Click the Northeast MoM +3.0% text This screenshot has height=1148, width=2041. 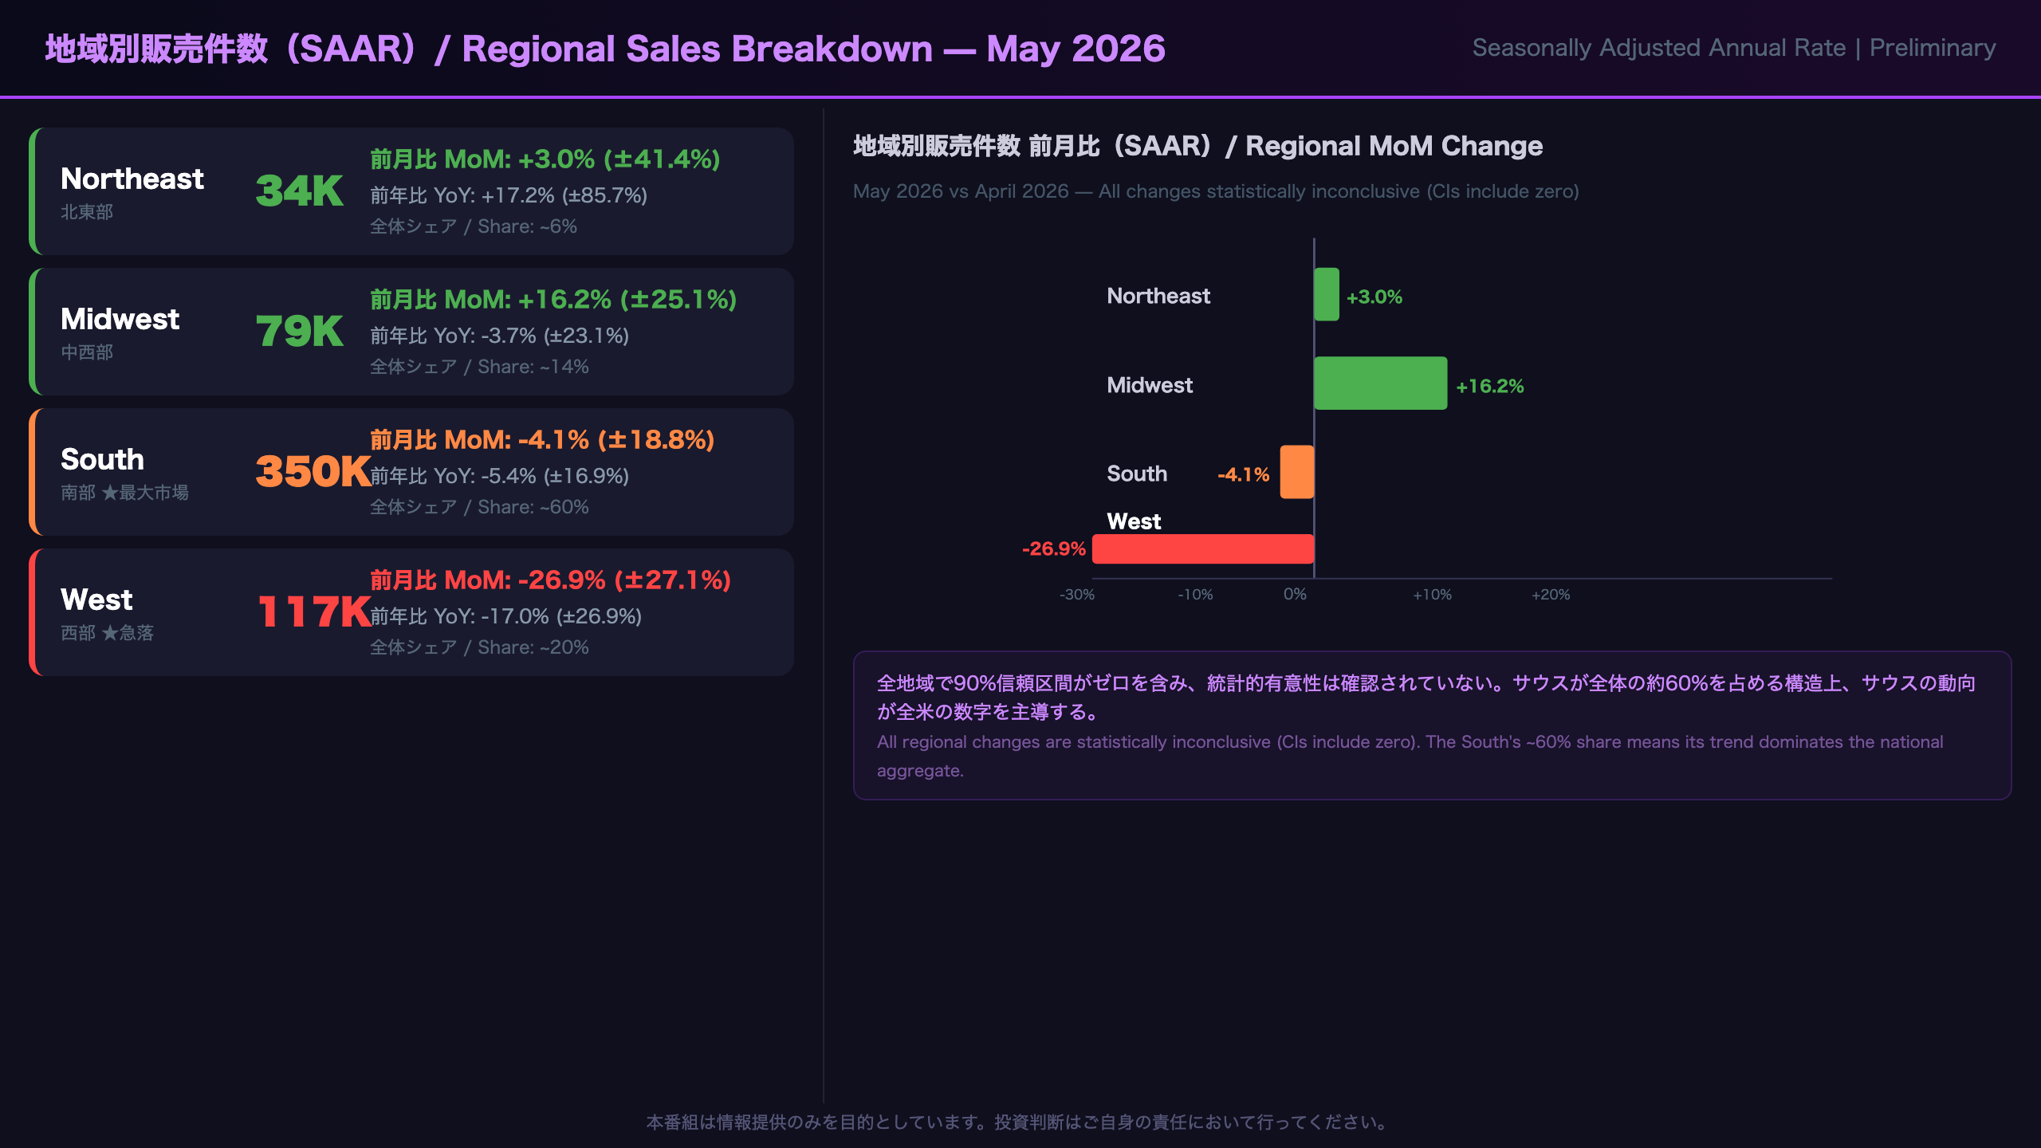pyautogui.click(x=545, y=159)
